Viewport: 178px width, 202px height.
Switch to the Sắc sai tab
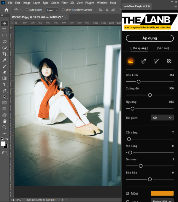pyautogui.click(x=163, y=48)
